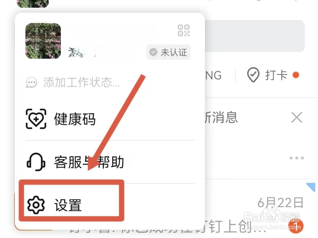Open the QR code icon
Viewport: 318px width, 238px height.
[184, 31]
